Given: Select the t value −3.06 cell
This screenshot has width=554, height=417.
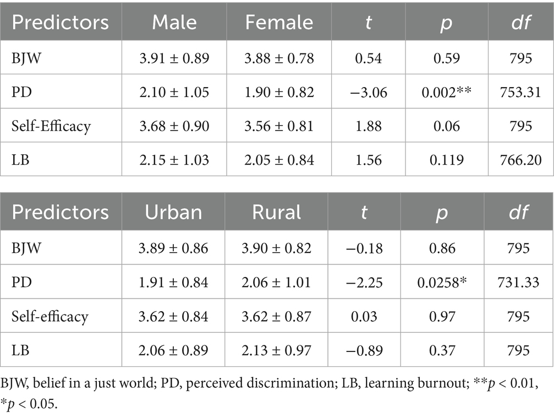Looking at the screenshot, I should 364,92.
